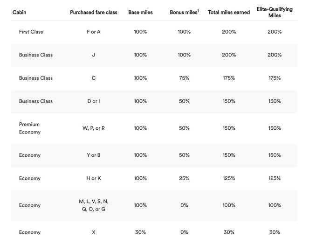The height and width of the screenshot is (252, 309).
Task: Click the Total miles earned header
Action: pyautogui.click(x=229, y=12)
